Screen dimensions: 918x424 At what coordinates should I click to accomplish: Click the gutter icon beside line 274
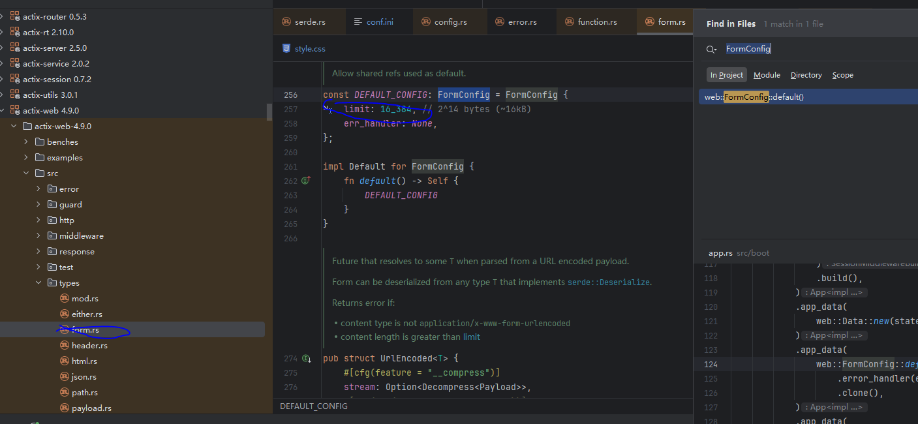305,358
